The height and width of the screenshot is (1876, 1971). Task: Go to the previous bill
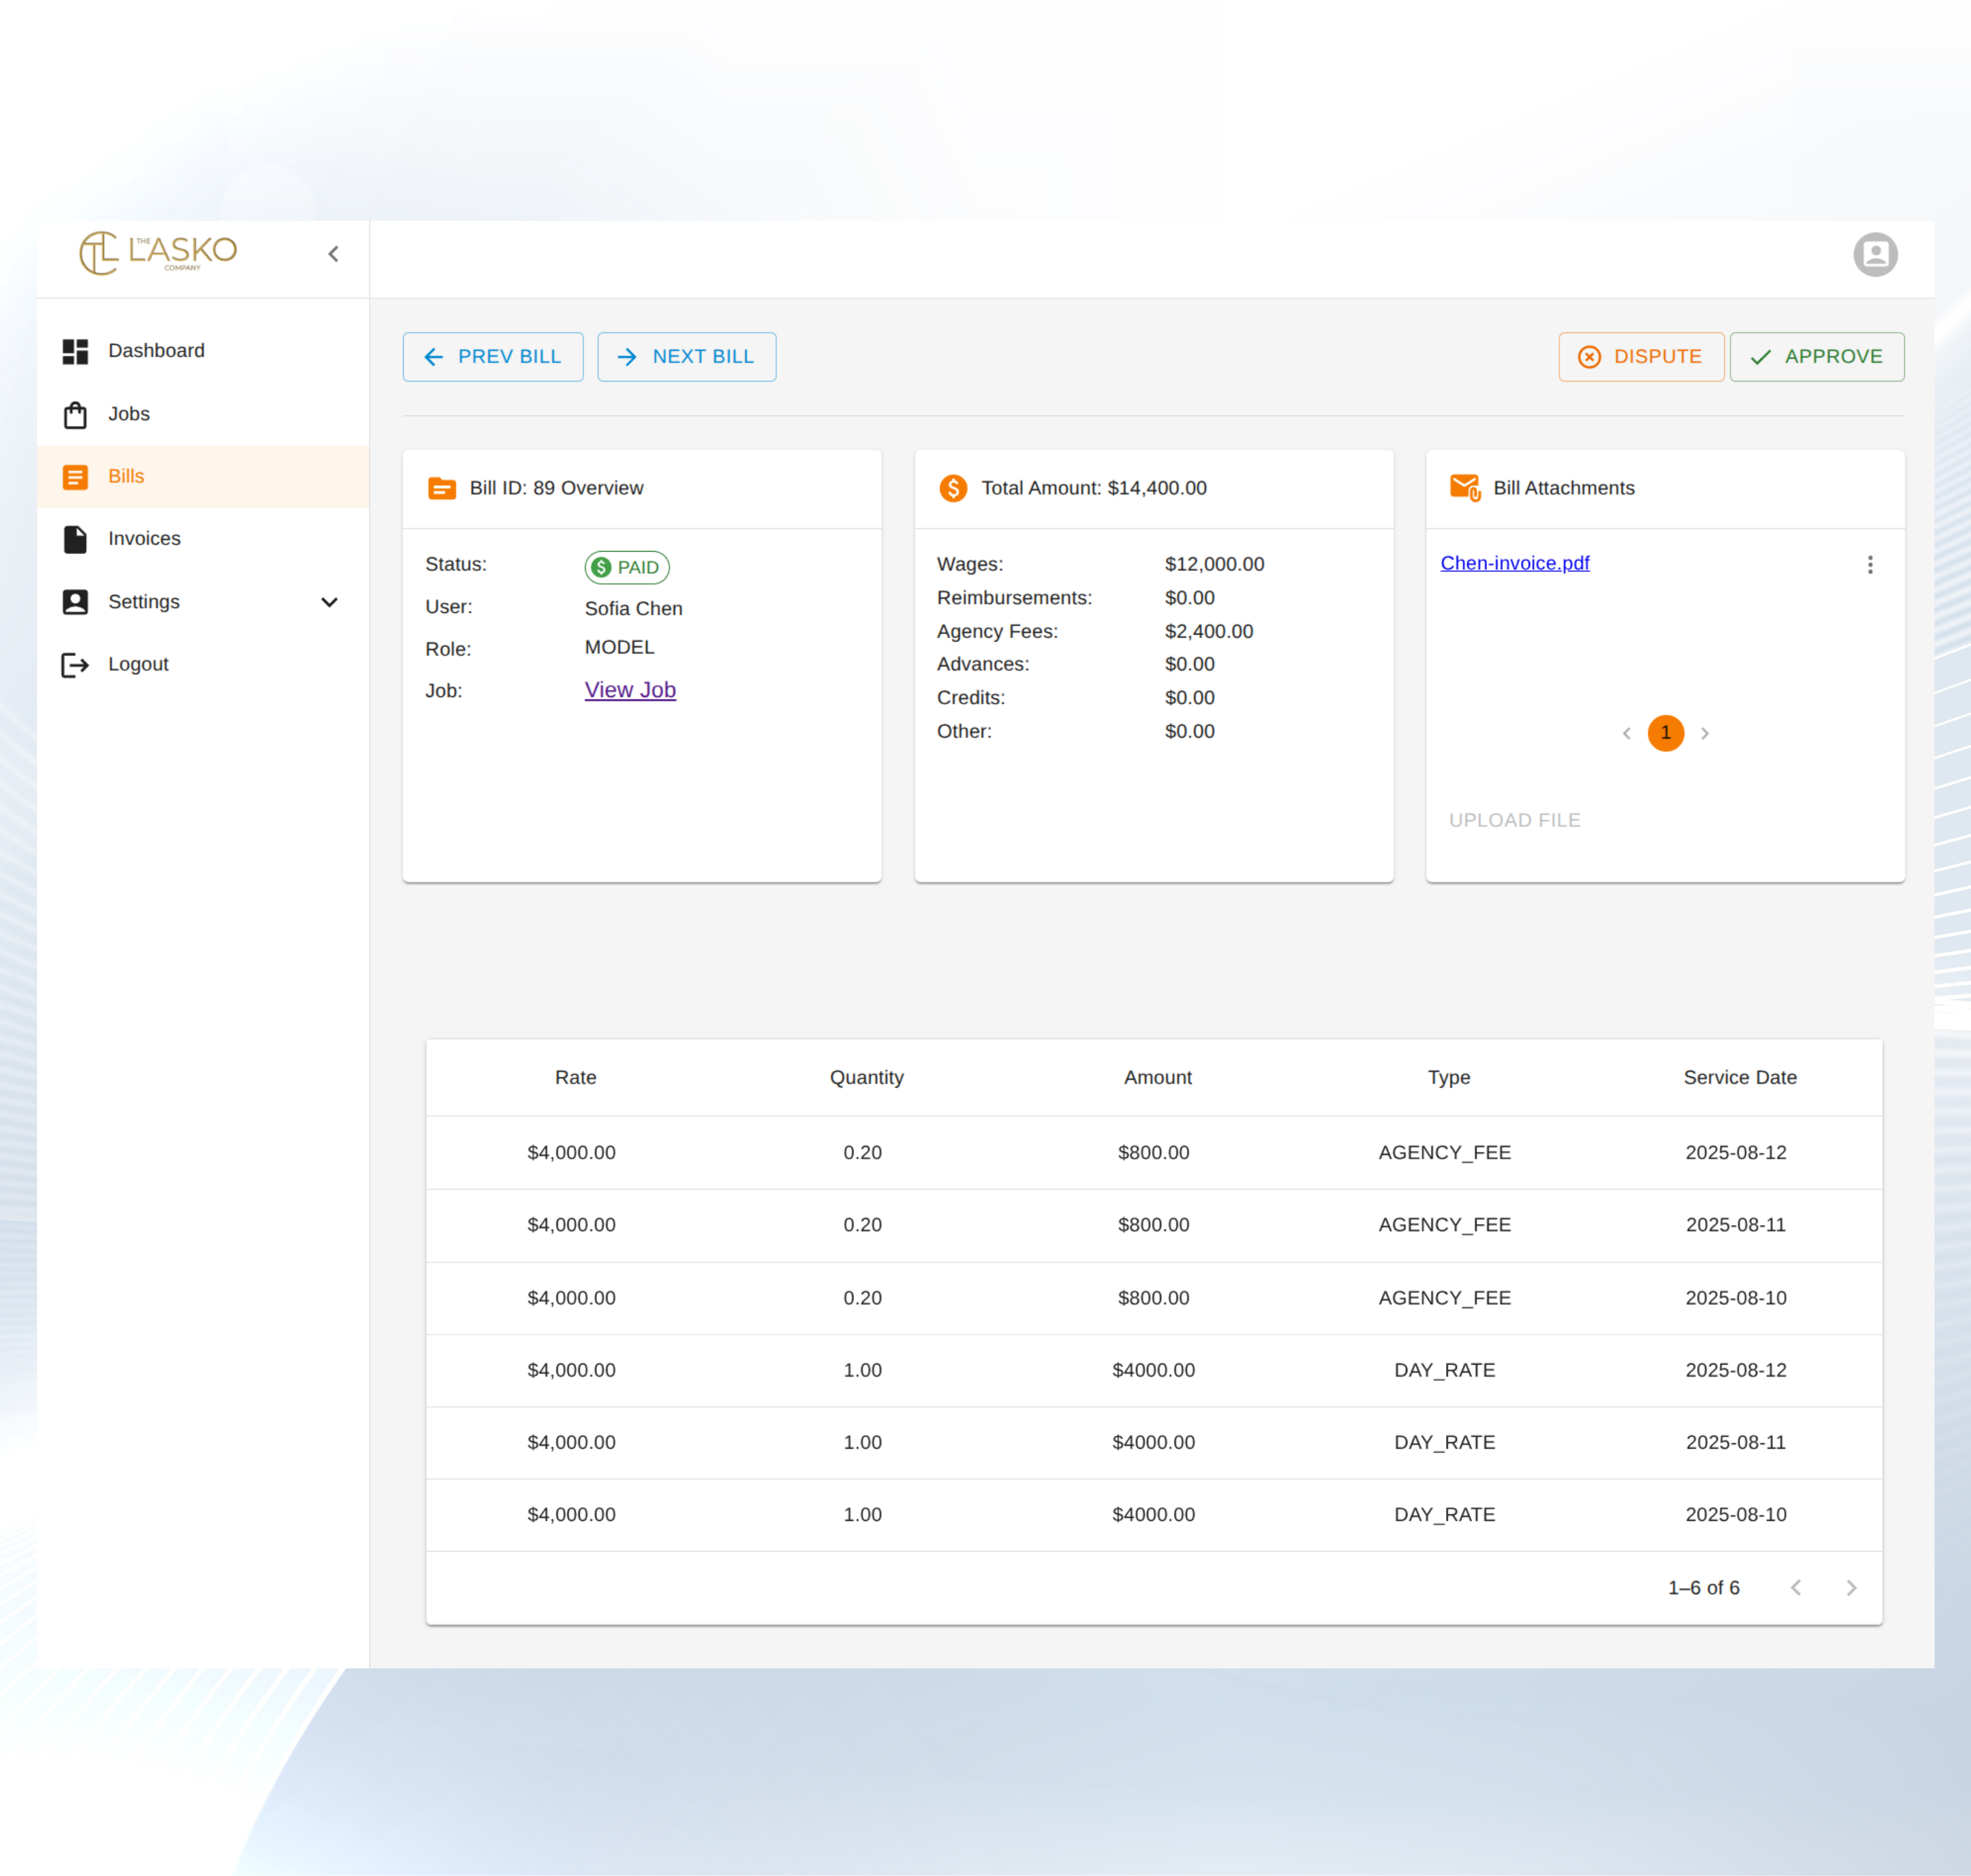pos(493,357)
